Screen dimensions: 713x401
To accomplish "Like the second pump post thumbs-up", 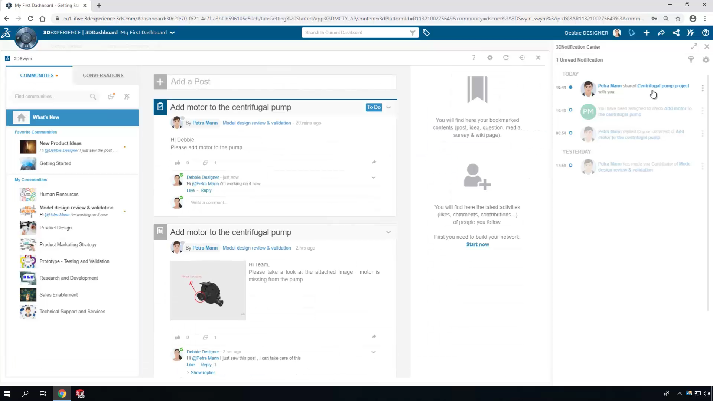I will tap(178, 337).
